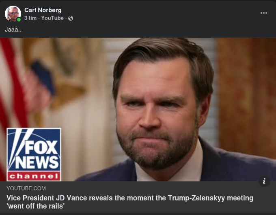This screenshot has height=215, width=276.
Task: Click the globe public audience icon
Action: (x=71, y=18)
